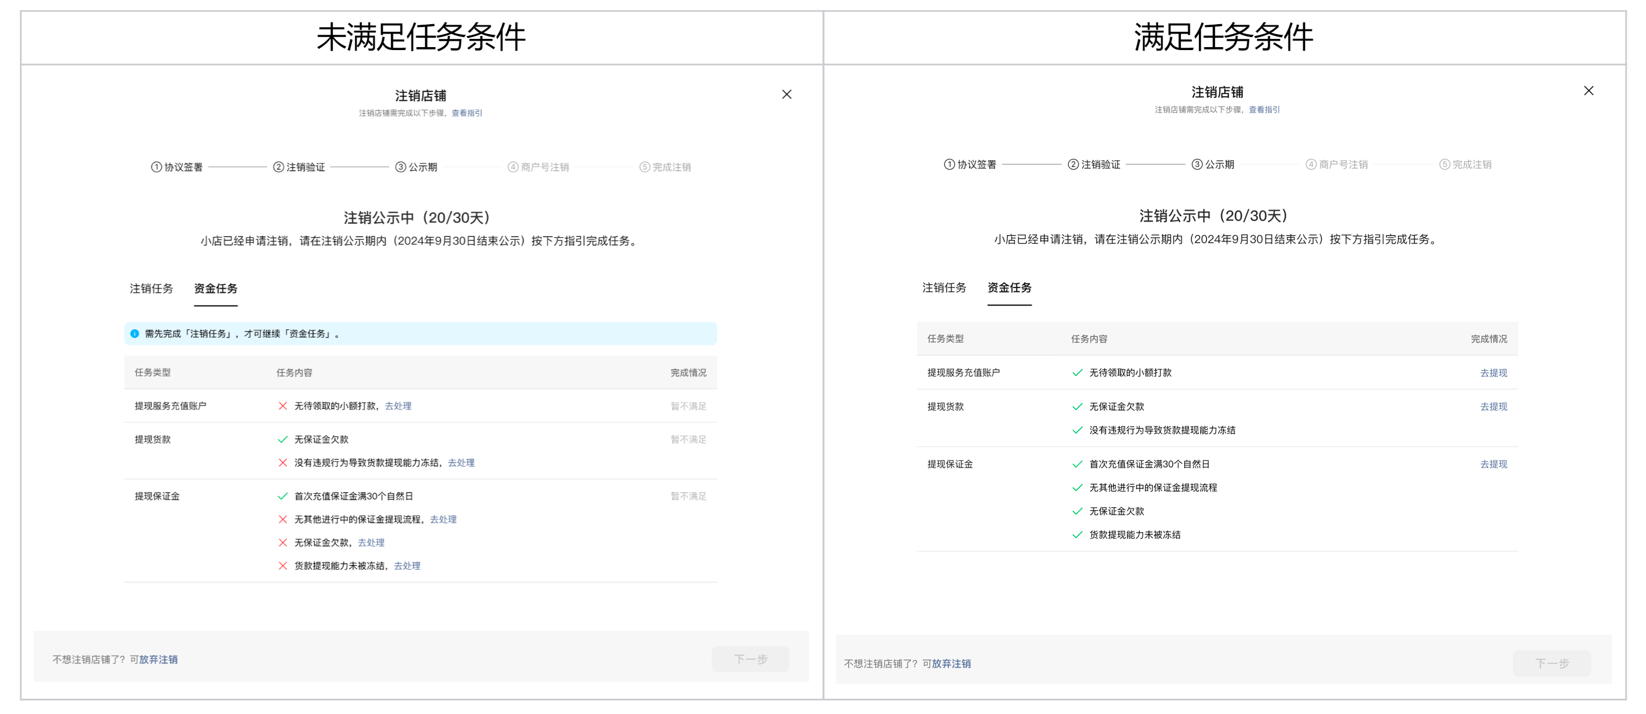
Task: Click 去处理 beside 无待领取的小额打款
Action: tap(398, 406)
